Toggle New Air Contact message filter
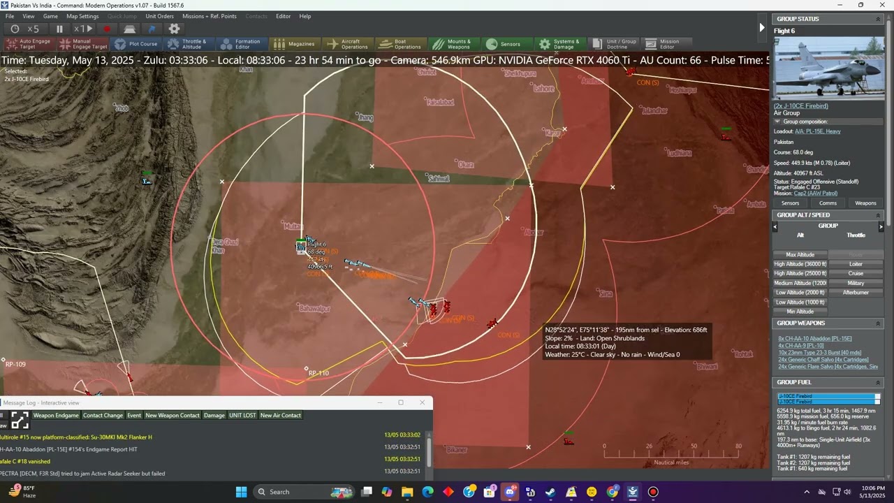The height and width of the screenshot is (503, 894). (281, 416)
